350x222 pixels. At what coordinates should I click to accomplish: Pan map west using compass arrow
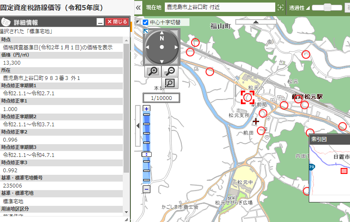click(x=147, y=47)
